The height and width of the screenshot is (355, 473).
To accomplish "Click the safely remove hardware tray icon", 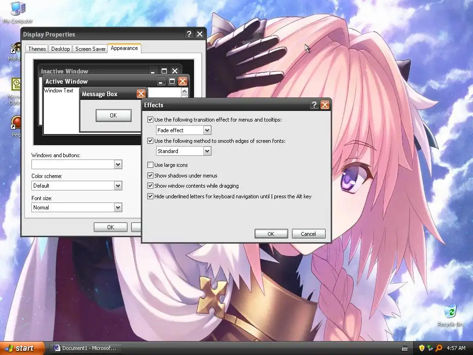I will (430, 348).
